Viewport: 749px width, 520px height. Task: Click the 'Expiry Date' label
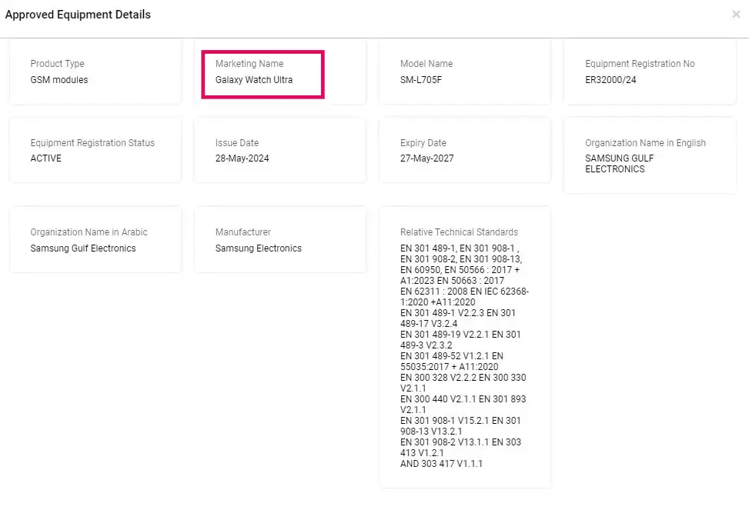click(423, 143)
